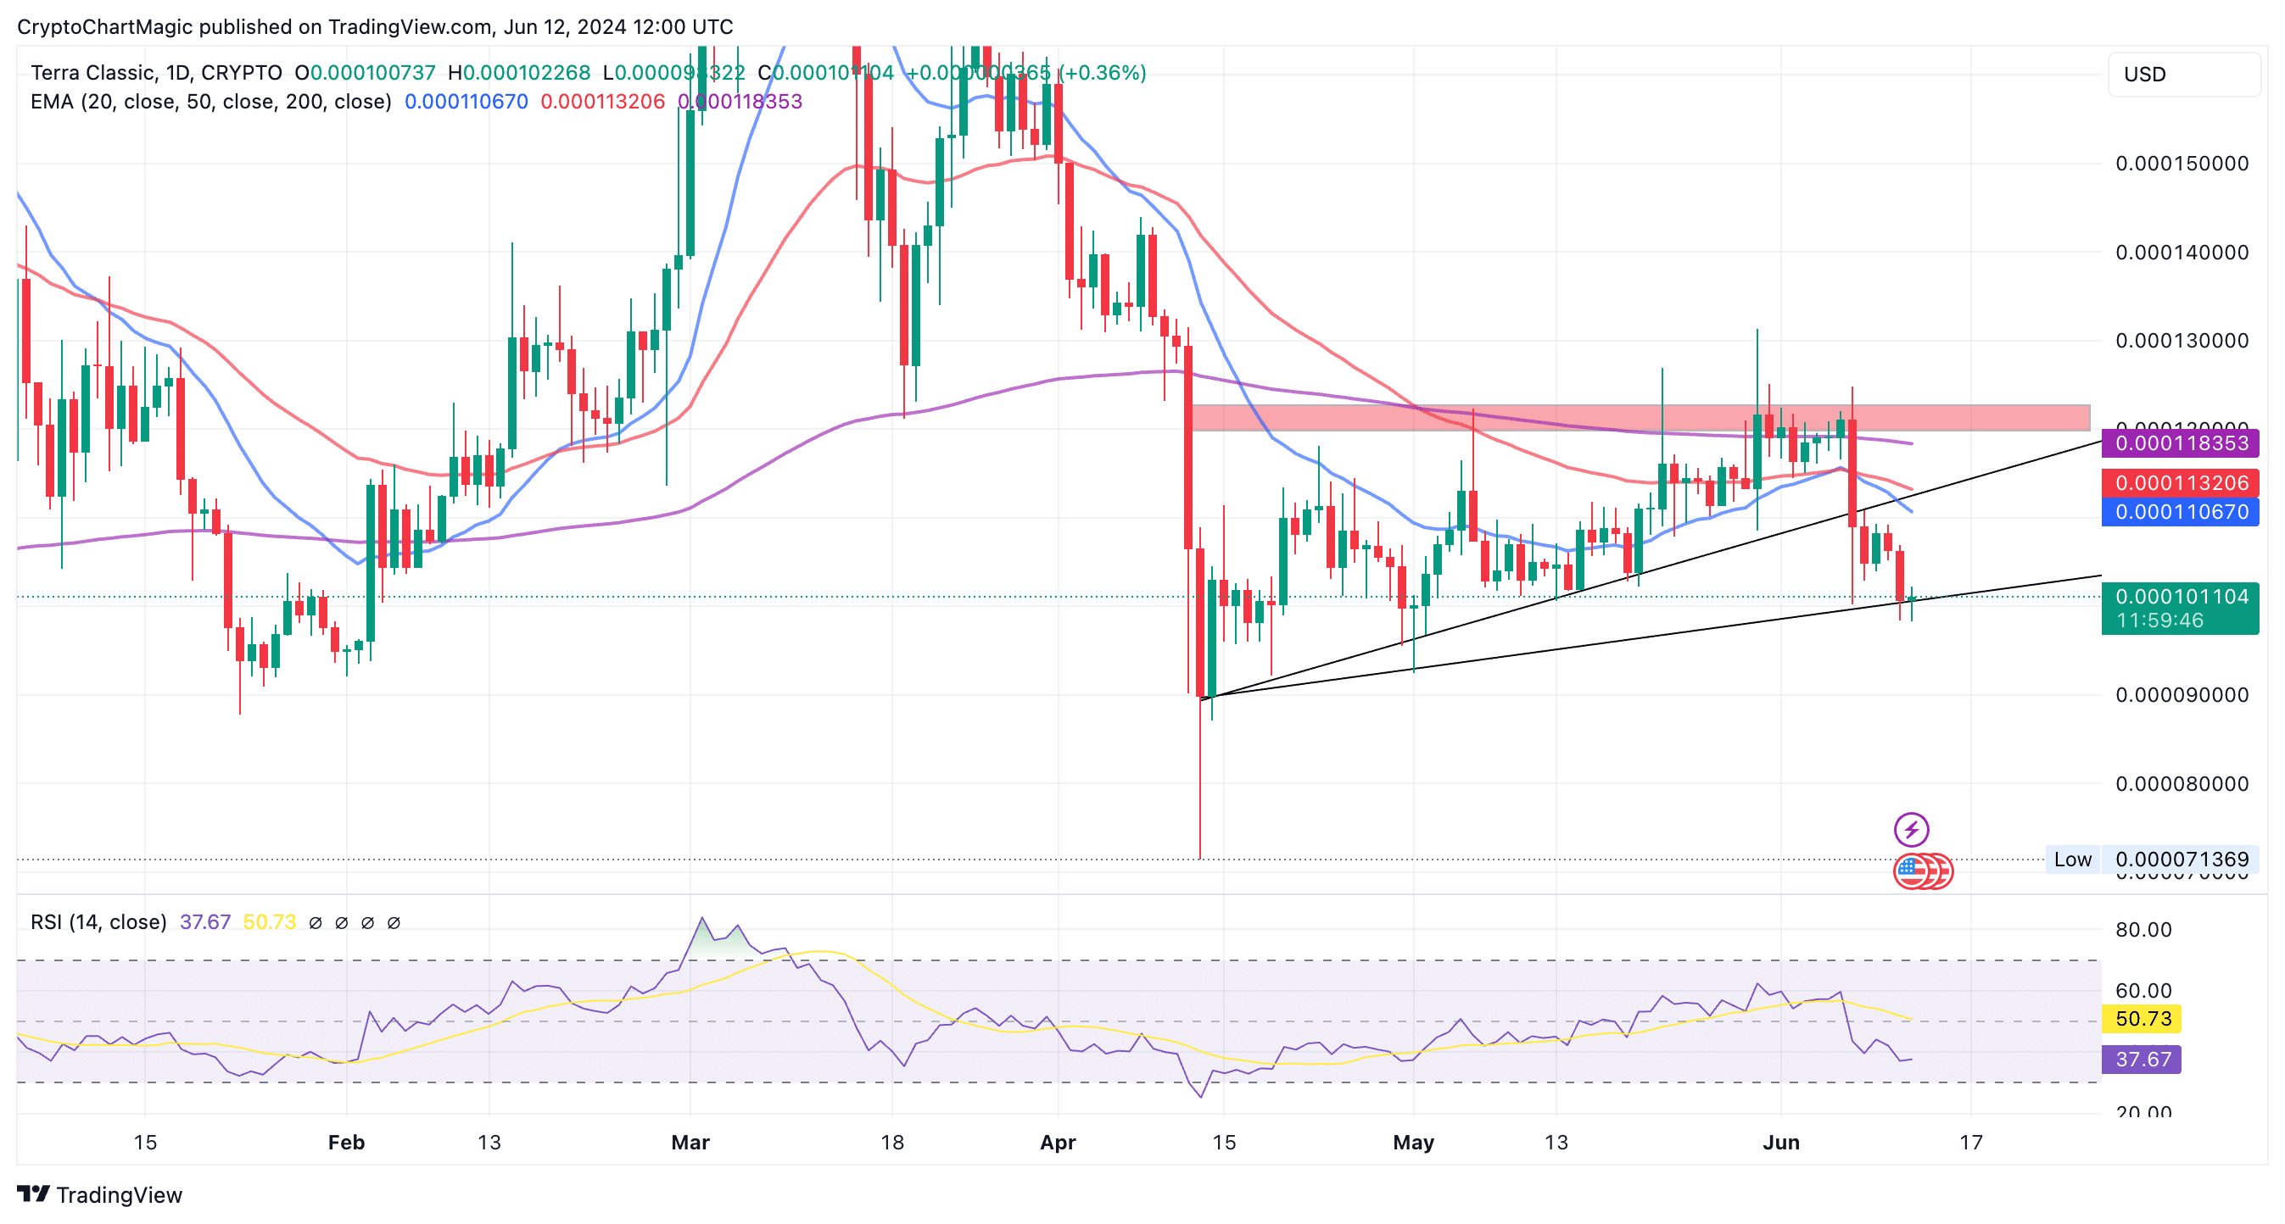Click the 17 date on time axis
The image size is (2285, 1224).
tap(1970, 1143)
